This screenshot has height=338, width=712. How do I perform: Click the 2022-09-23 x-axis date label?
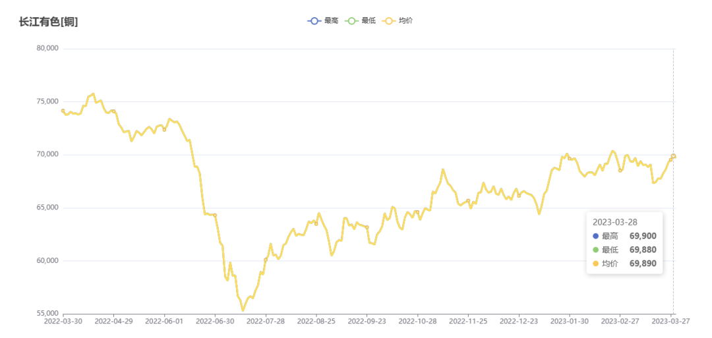(367, 322)
